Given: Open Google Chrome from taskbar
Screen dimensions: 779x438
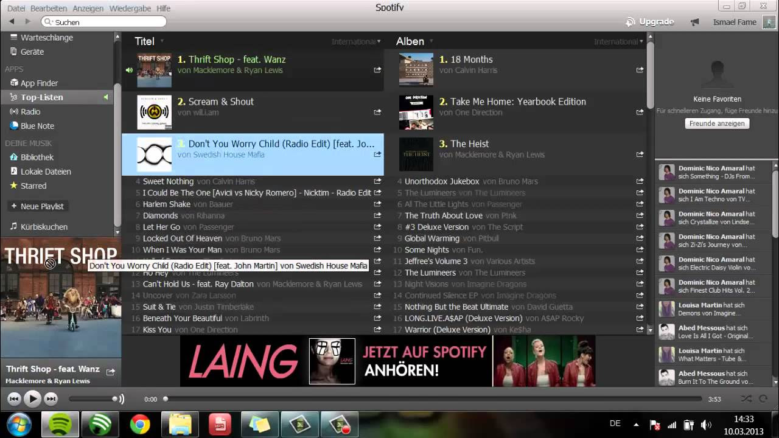Looking at the screenshot, I should (140, 424).
